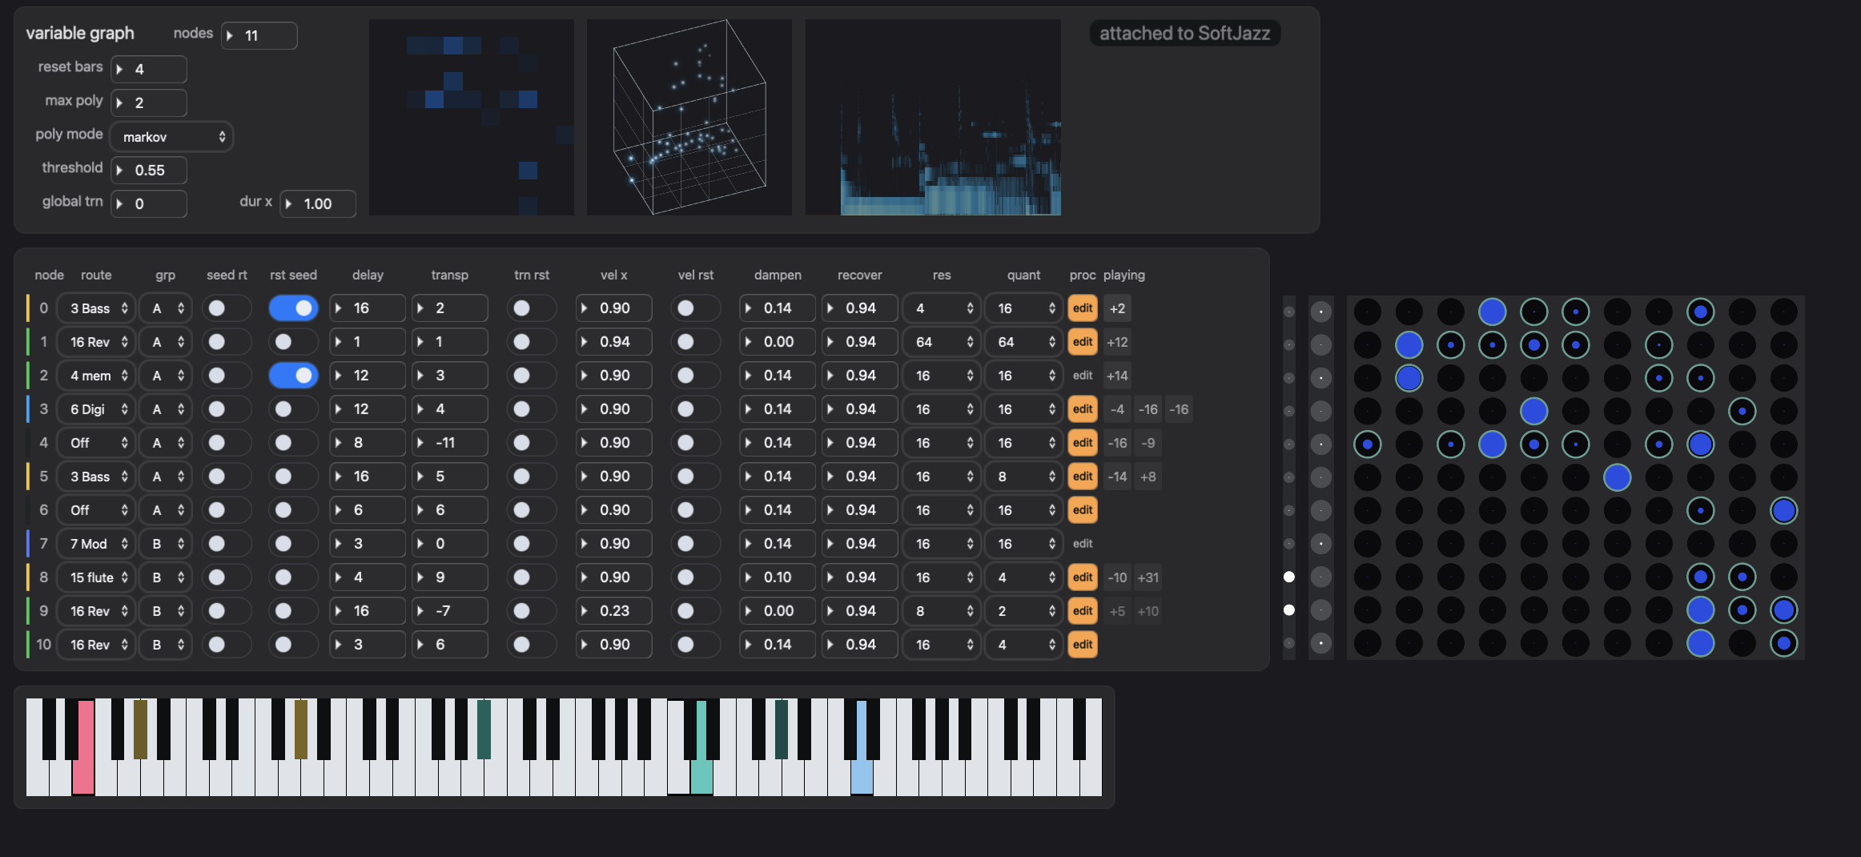
Task: Click the last matrix cell in row 6
Action: click(x=1784, y=510)
